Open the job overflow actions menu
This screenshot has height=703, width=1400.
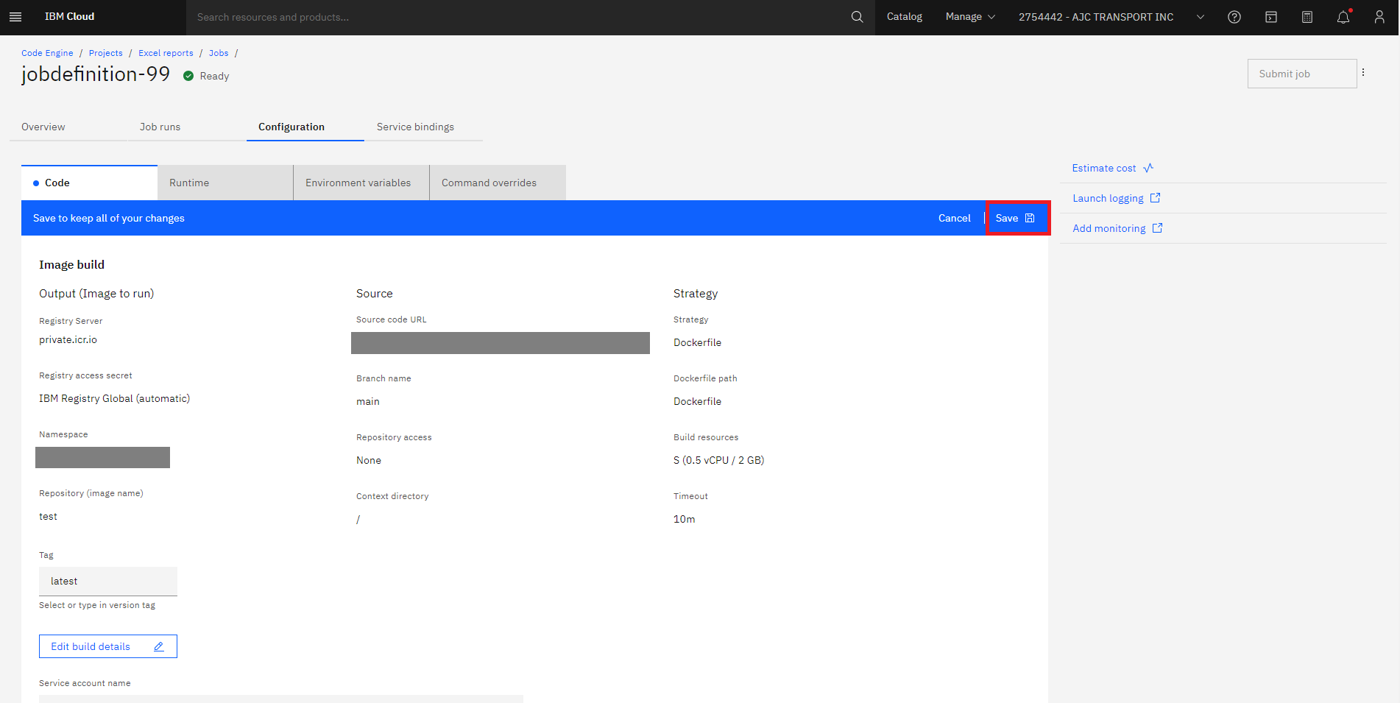1363,73
